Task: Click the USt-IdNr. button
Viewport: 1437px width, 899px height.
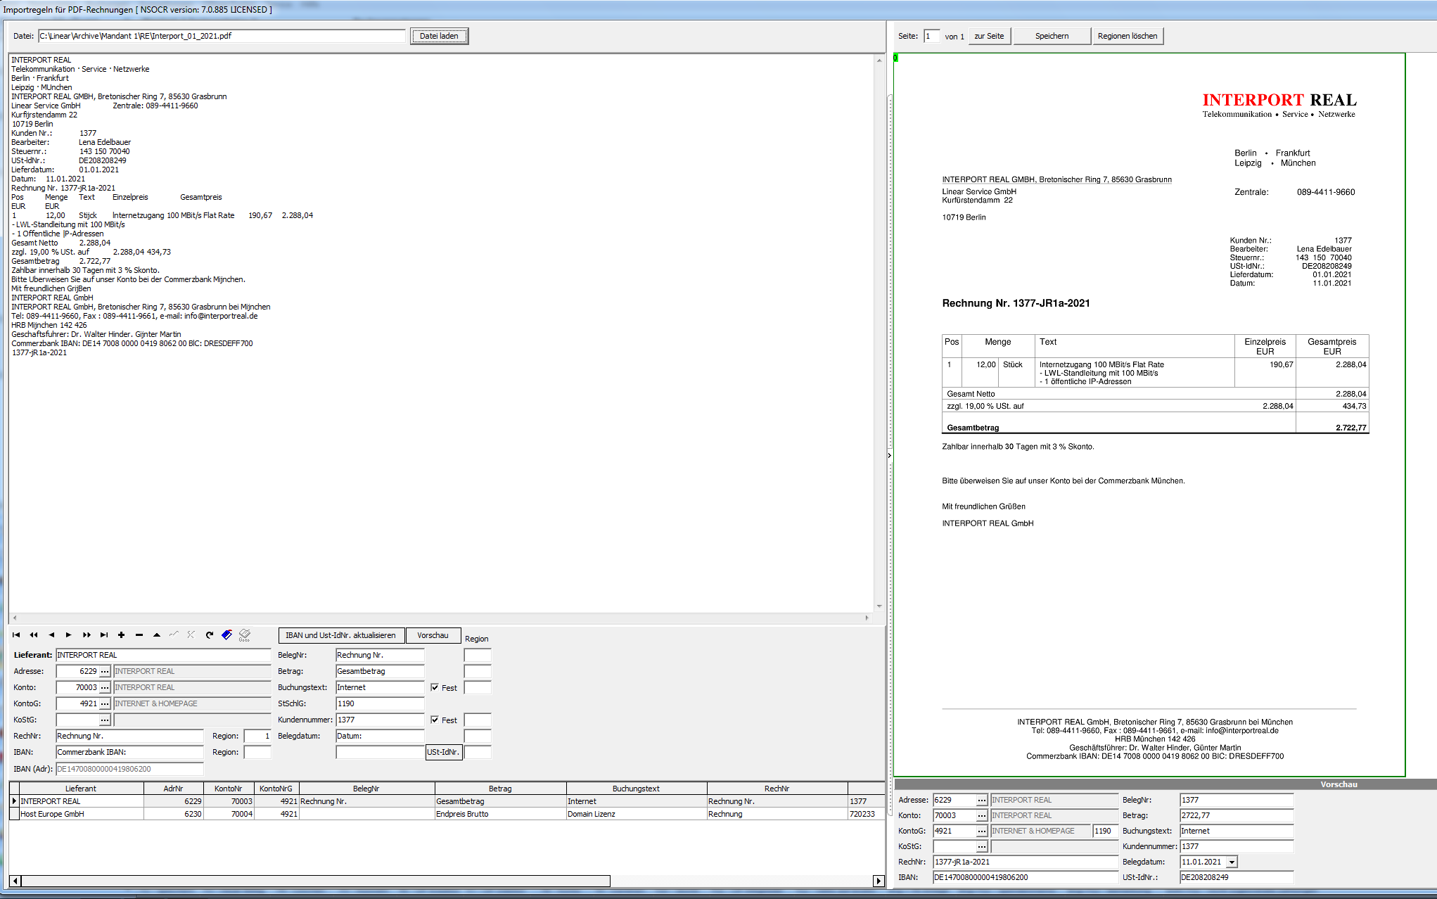Action: point(443,752)
